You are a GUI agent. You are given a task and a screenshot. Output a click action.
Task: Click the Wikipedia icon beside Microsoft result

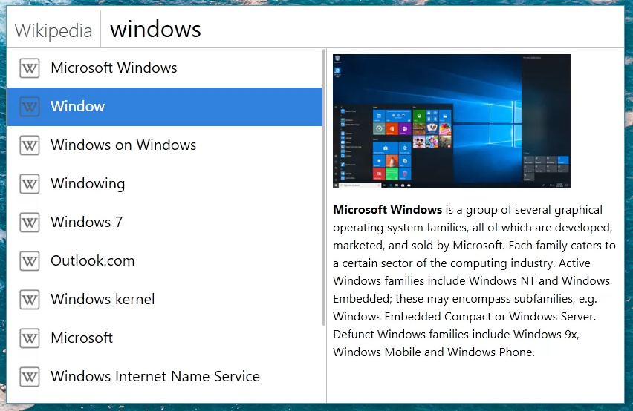tap(30, 338)
